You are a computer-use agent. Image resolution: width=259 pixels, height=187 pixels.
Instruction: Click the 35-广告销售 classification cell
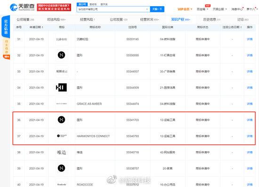tap(168, 72)
